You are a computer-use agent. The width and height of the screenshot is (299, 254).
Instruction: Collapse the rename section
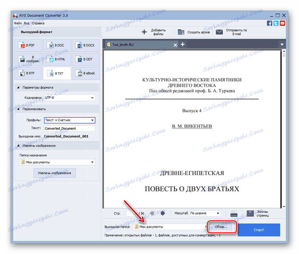pos(18,109)
